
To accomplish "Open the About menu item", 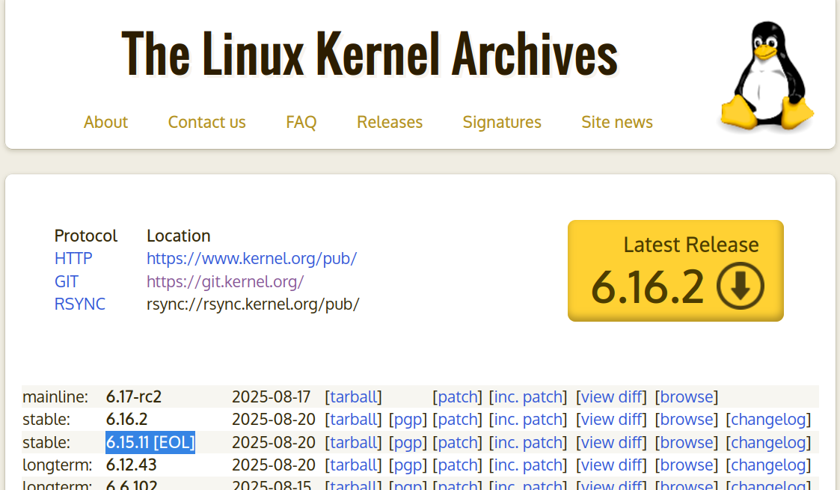I will tap(105, 122).
